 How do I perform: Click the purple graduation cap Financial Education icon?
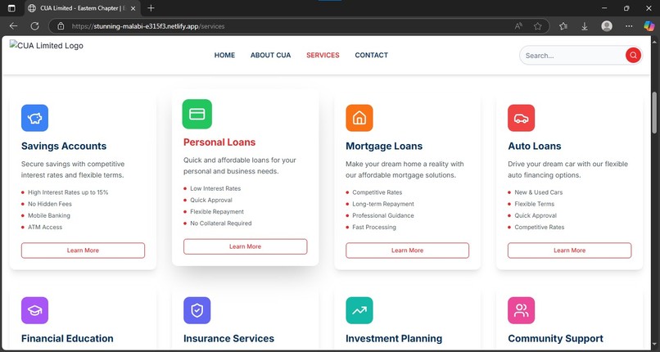coord(34,310)
